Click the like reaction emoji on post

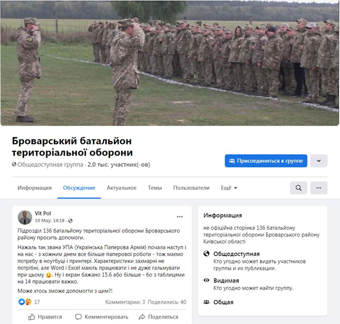(22, 302)
